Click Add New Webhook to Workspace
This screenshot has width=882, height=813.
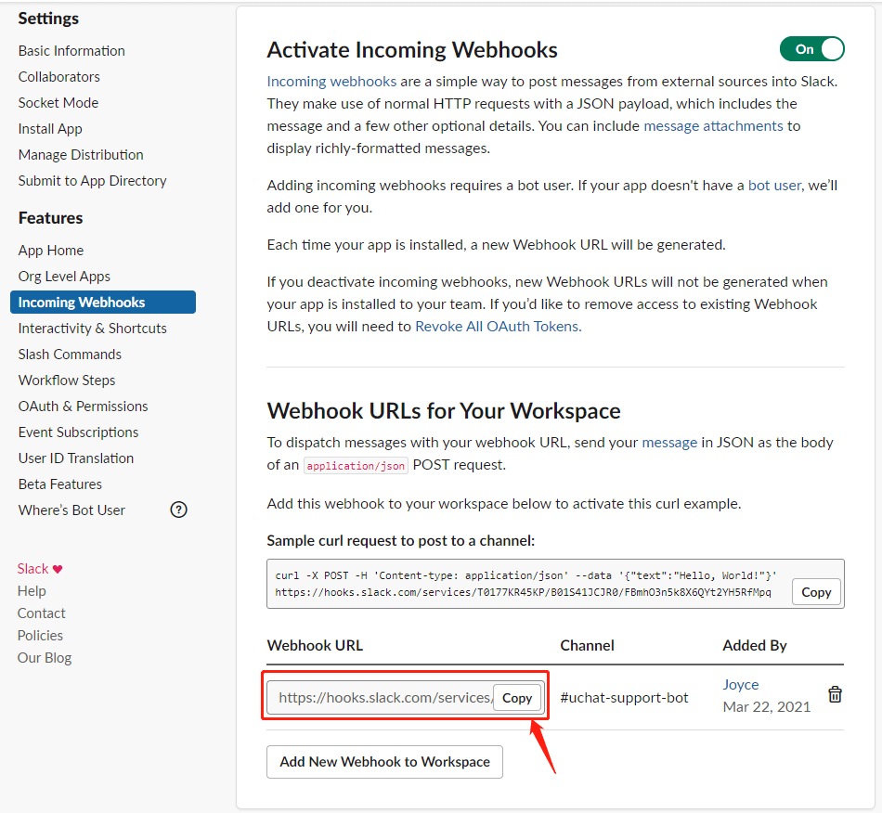pyautogui.click(x=384, y=762)
